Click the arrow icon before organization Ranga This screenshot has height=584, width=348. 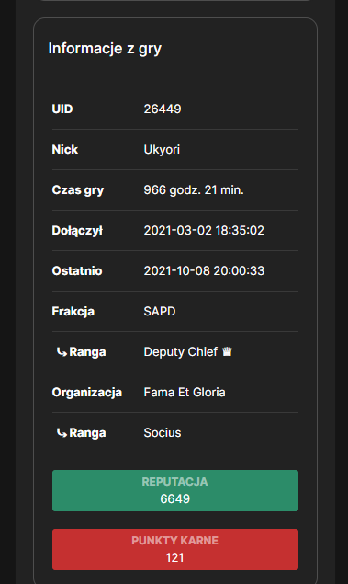tap(62, 433)
